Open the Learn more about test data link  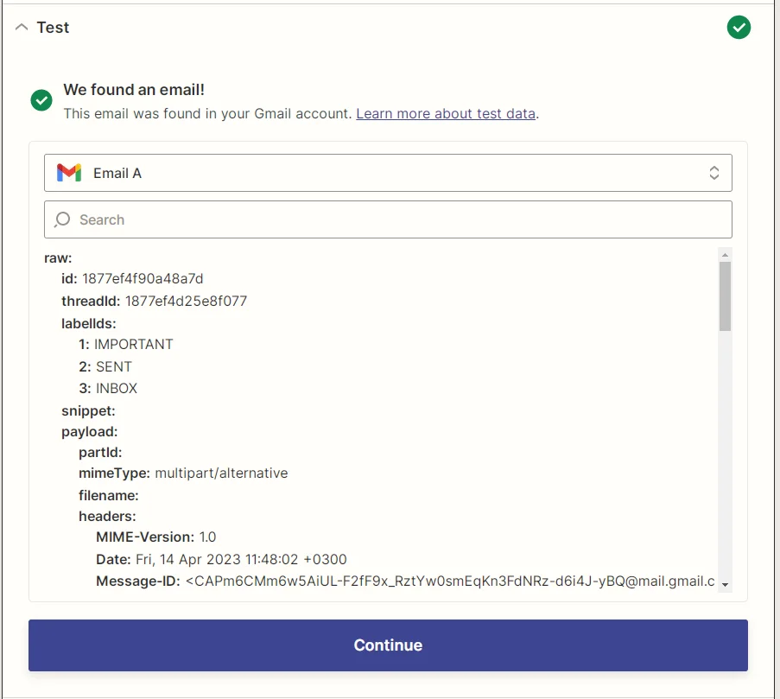click(x=446, y=113)
